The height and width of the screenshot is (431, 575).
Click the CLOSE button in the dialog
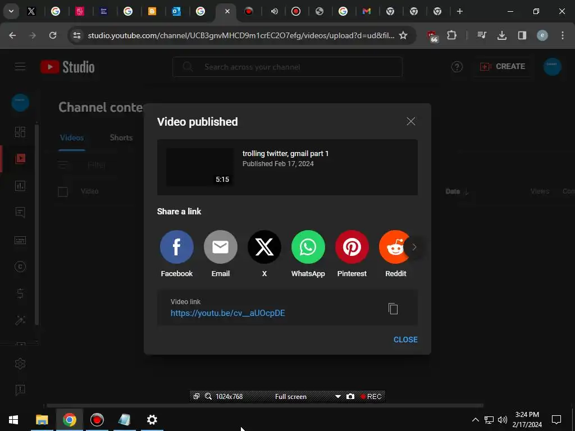(x=405, y=340)
